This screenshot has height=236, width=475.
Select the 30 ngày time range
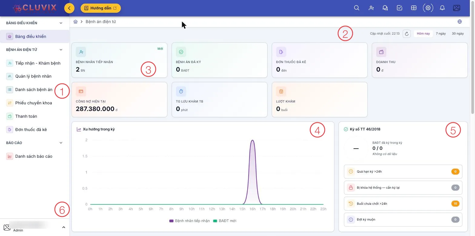click(458, 34)
